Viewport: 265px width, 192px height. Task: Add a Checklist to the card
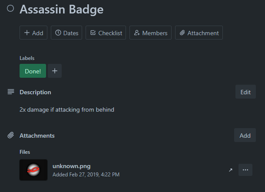pyautogui.click(x=106, y=33)
